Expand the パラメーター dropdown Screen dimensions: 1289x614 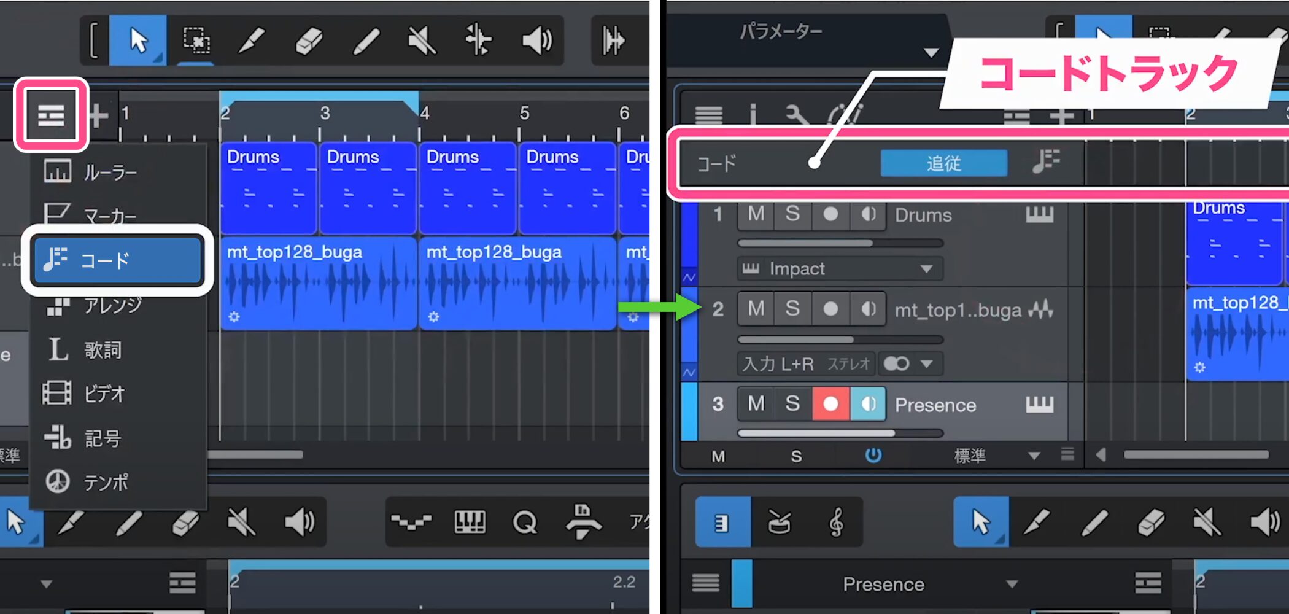click(x=931, y=53)
